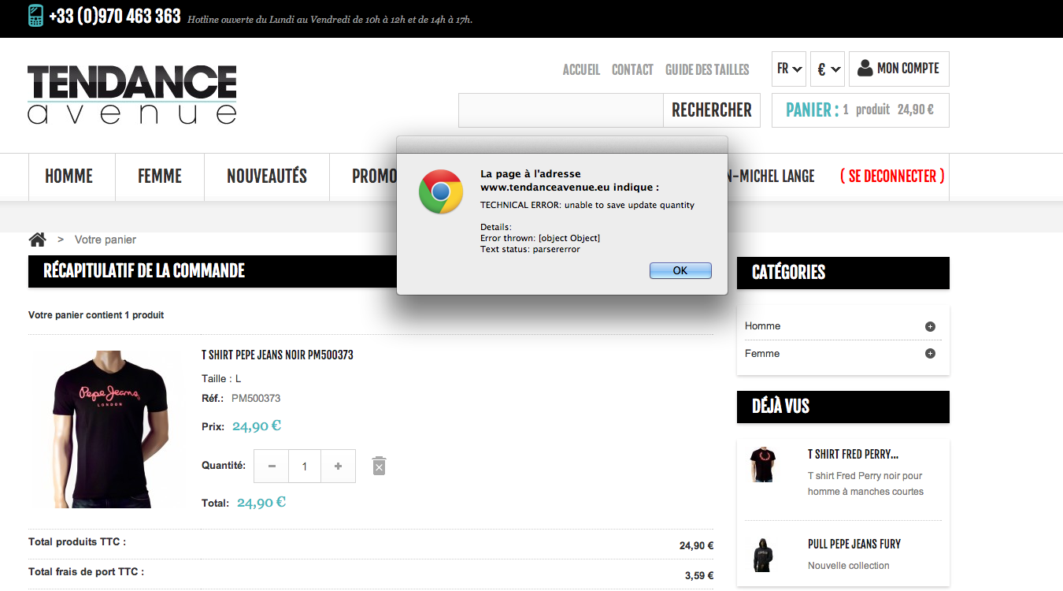Open the NOUVEAUTÉS menu

(x=267, y=176)
